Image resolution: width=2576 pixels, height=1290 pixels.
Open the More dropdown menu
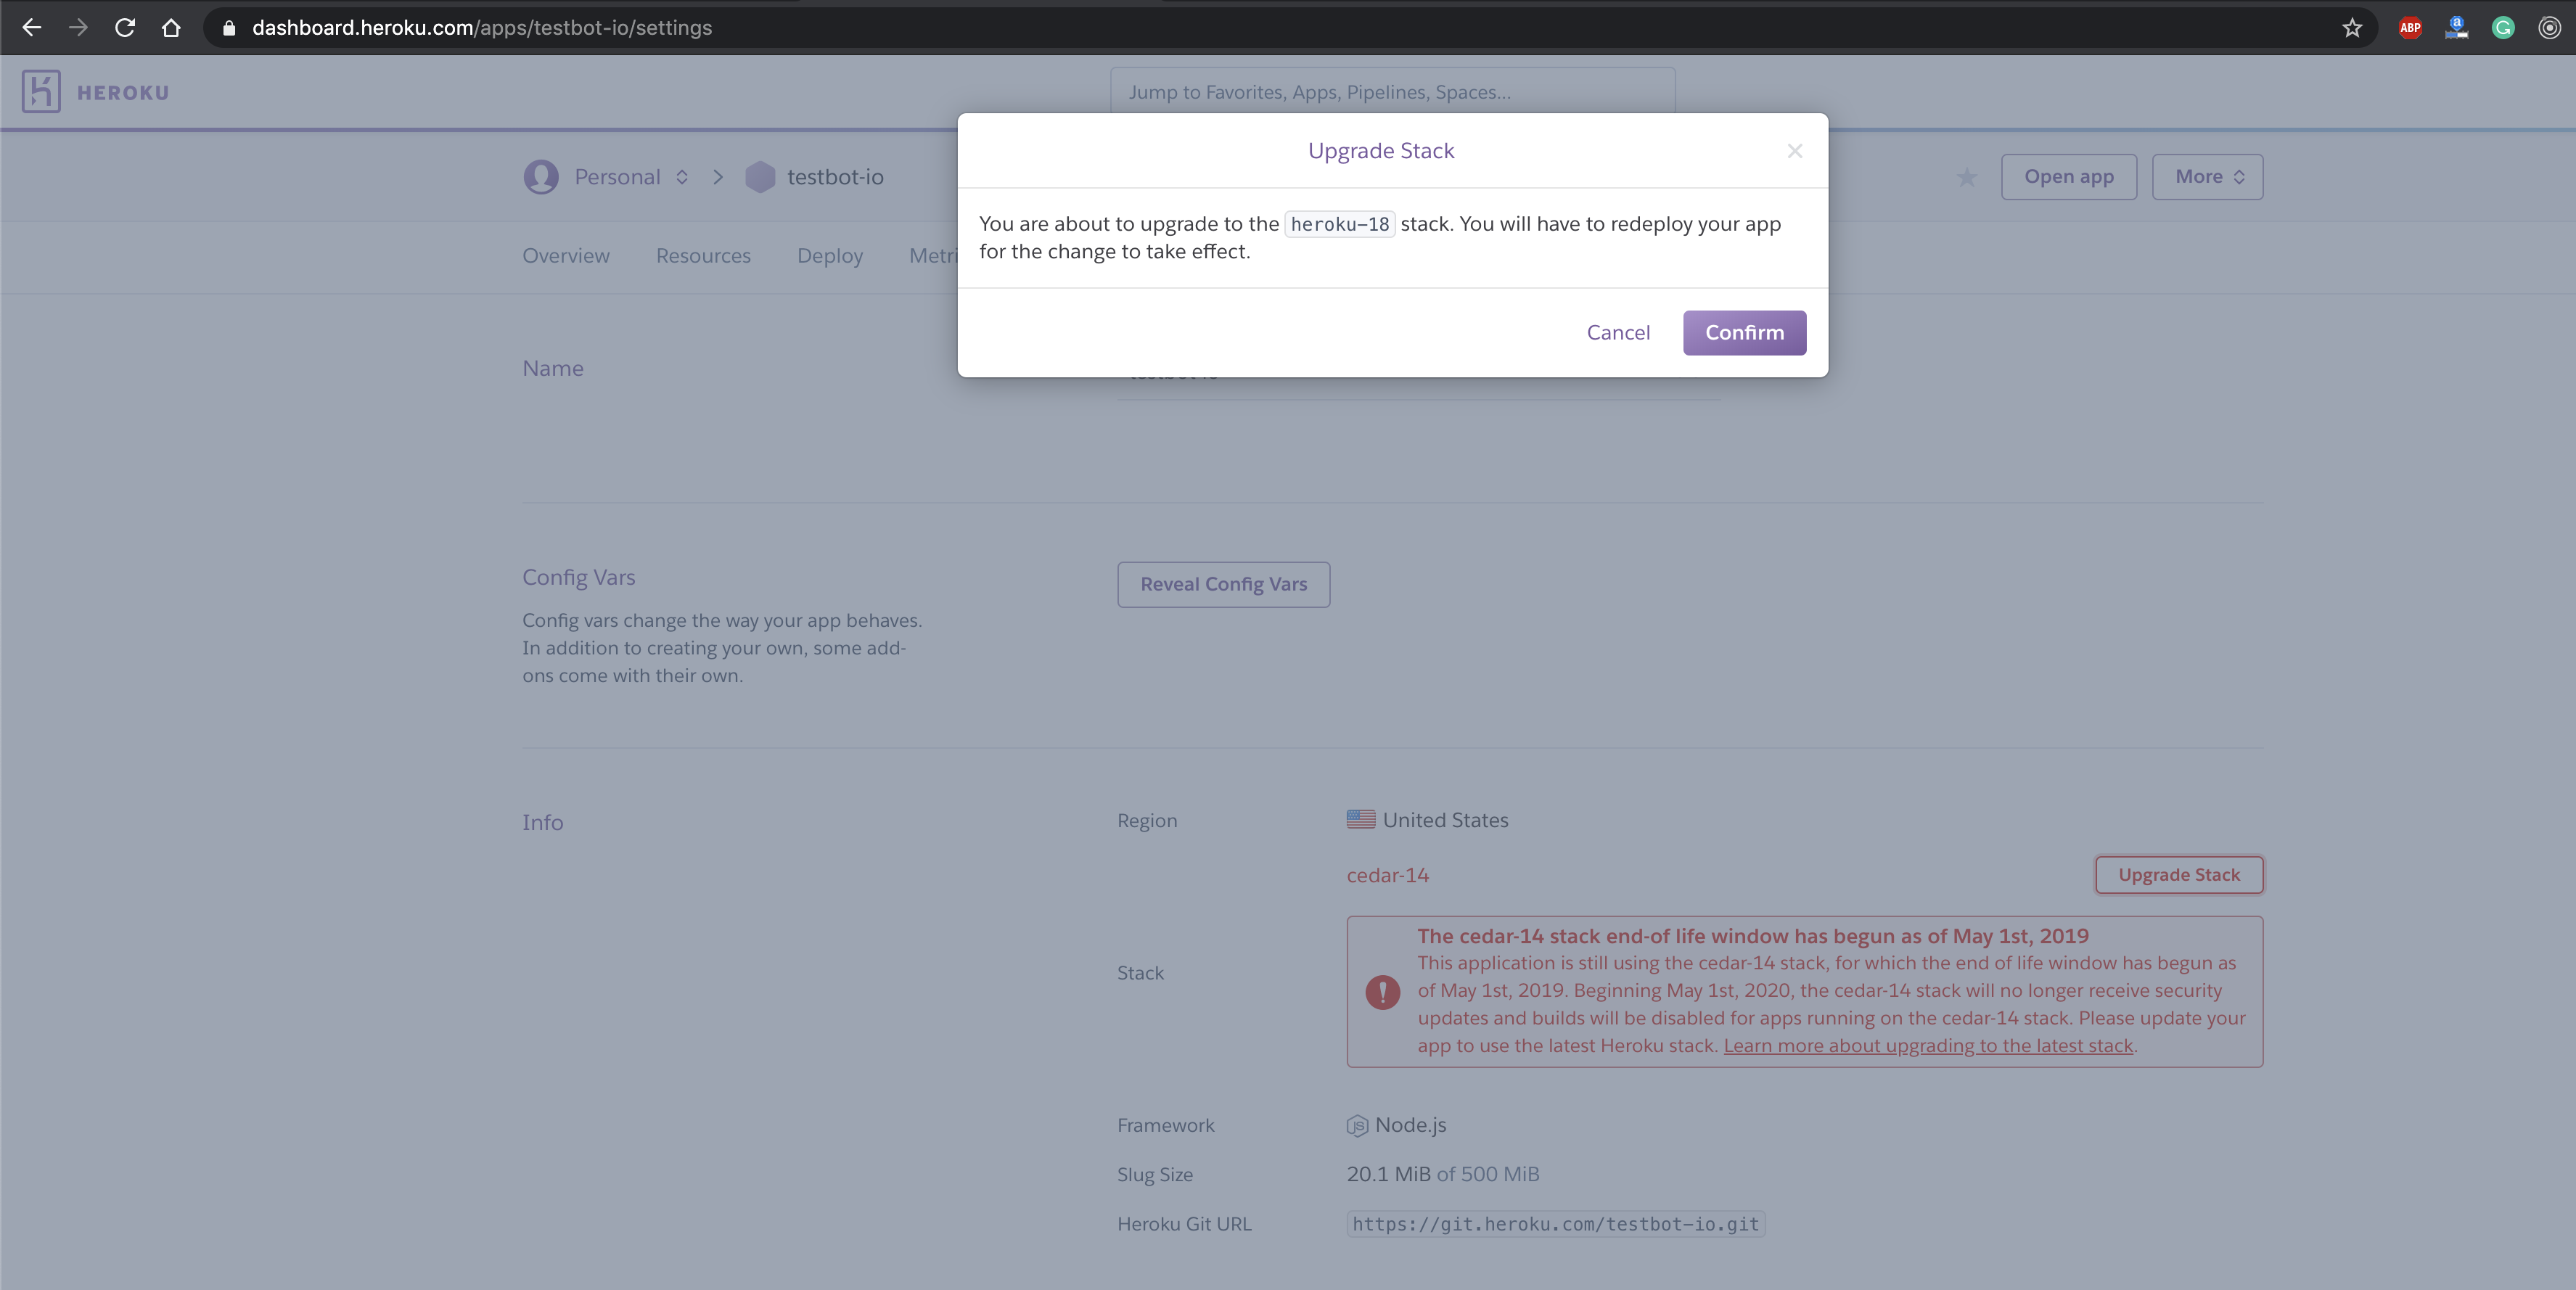click(x=2207, y=177)
